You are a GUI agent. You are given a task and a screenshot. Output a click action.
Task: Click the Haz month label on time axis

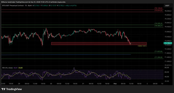pyautogui.click(x=115, y=84)
